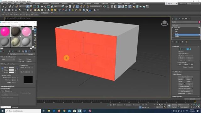Open the shader type dropdown in Material Editor

tap(8, 60)
